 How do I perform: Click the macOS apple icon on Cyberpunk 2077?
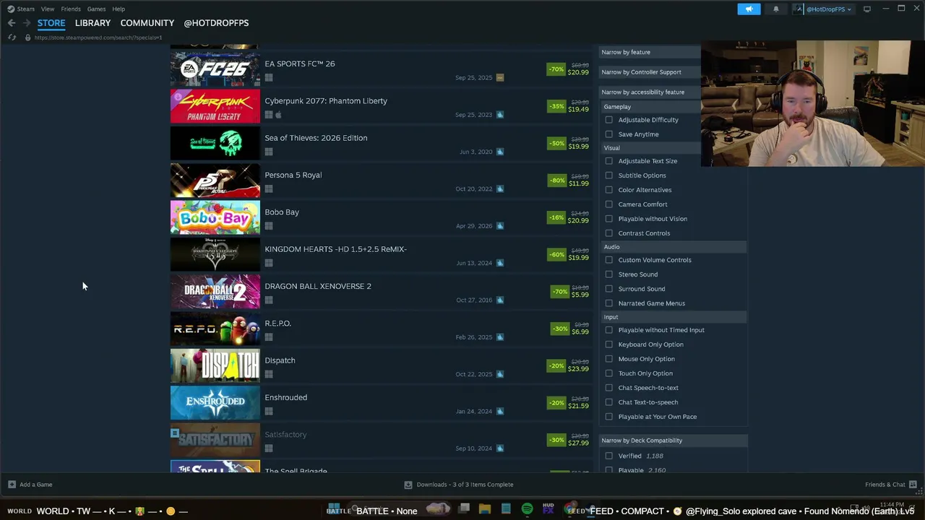(278, 115)
